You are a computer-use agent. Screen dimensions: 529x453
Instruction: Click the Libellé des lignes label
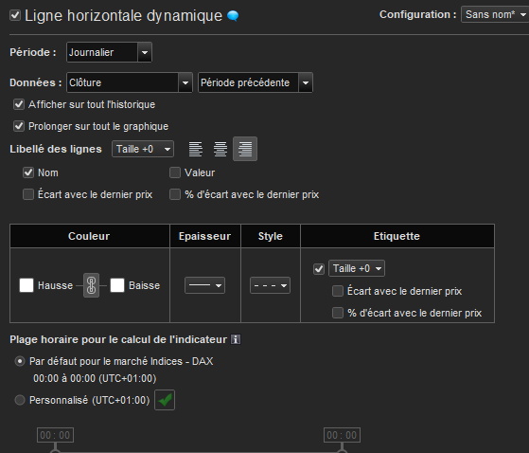pos(56,149)
